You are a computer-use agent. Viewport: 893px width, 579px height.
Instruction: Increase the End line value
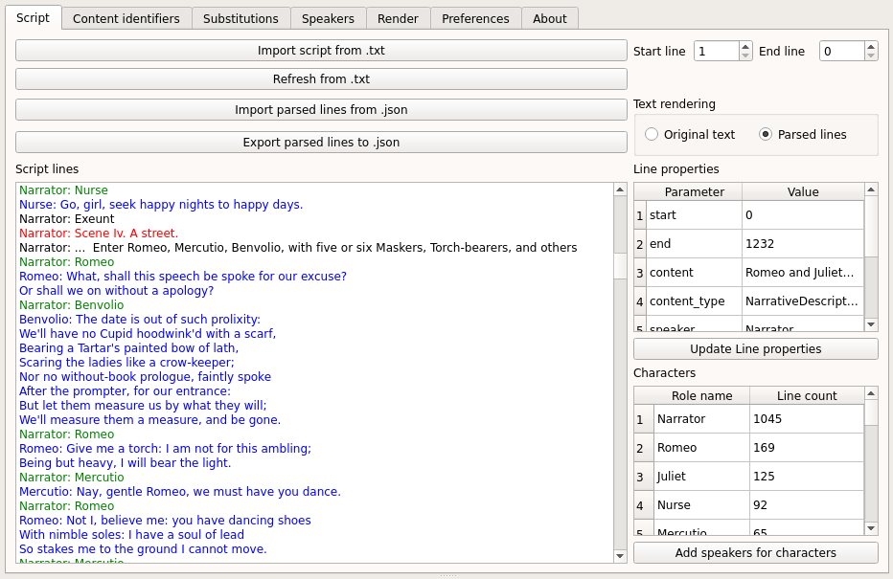871,47
